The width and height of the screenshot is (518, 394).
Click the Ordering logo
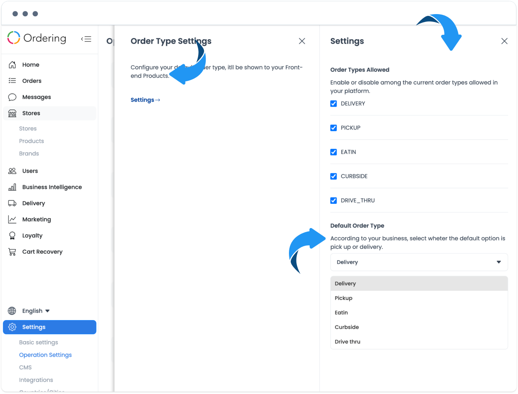[37, 38]
